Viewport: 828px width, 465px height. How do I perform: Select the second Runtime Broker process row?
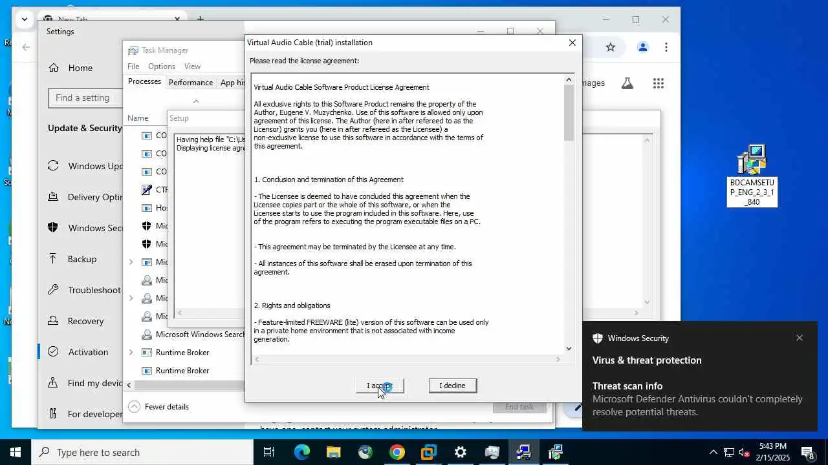coord(185,371)
